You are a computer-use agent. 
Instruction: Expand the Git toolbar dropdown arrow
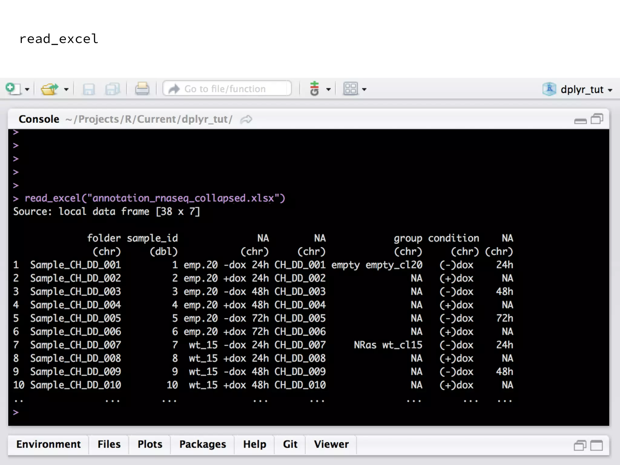[x=328, y=90]
